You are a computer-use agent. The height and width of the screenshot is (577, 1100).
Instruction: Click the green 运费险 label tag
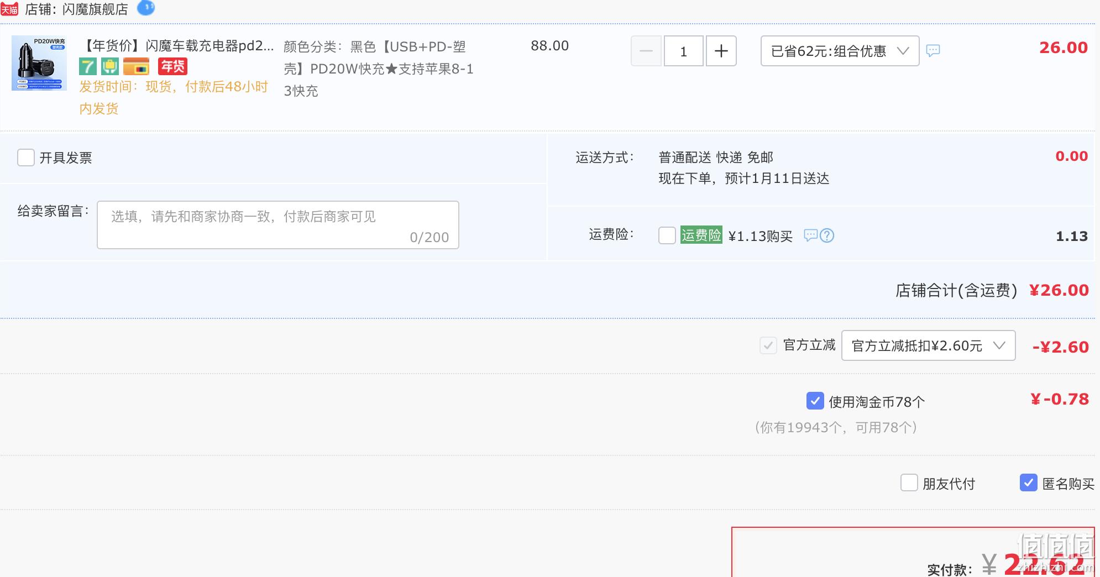tap(701, 235)
